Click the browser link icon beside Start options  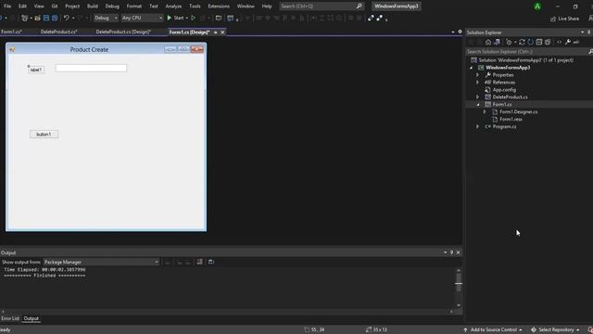coord(219,18)
